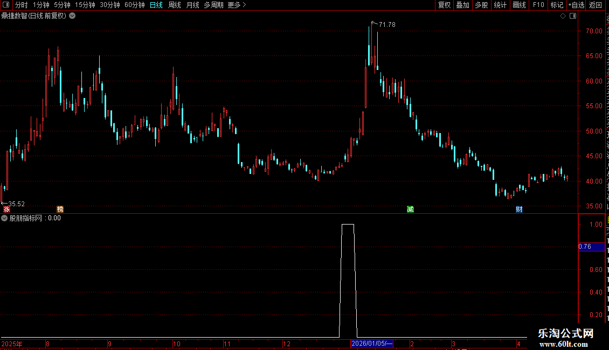
Task: Click the 40.00 price axis label
Action: [x=594, y=181]
